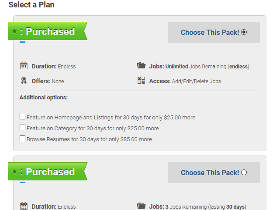Tick Browse Resumes for 30 days option
276x210 pixels.
[22, 139]
